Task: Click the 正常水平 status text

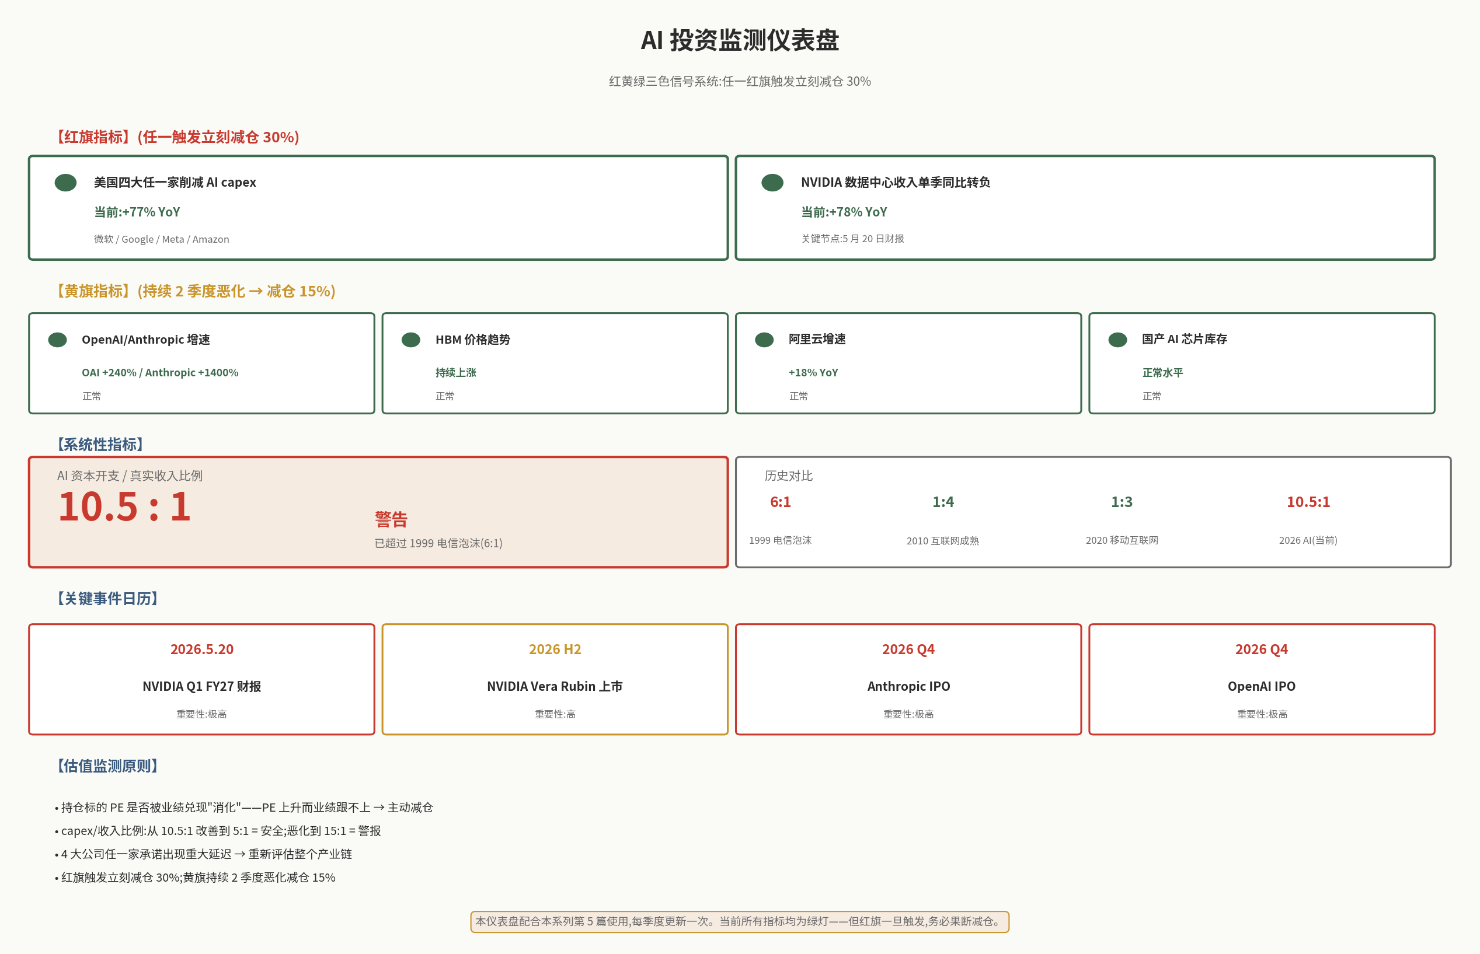Action: [1162, 372]
